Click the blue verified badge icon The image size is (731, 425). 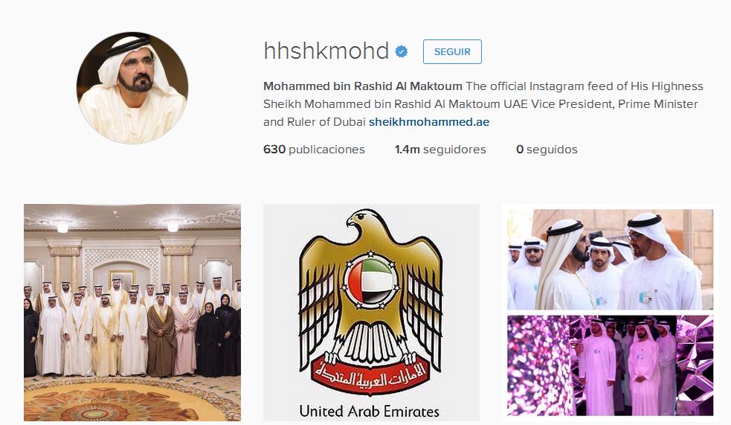402,51
